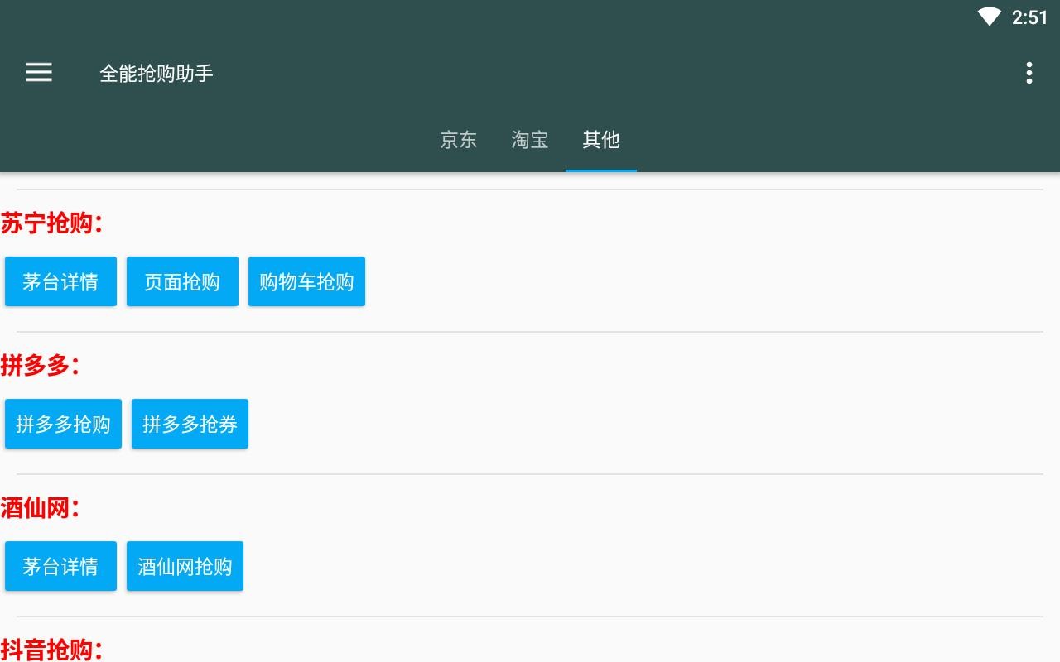Viewport: 1060px width, 662px height.
Task: Select the 其他 tab
Action: [600, 141]
